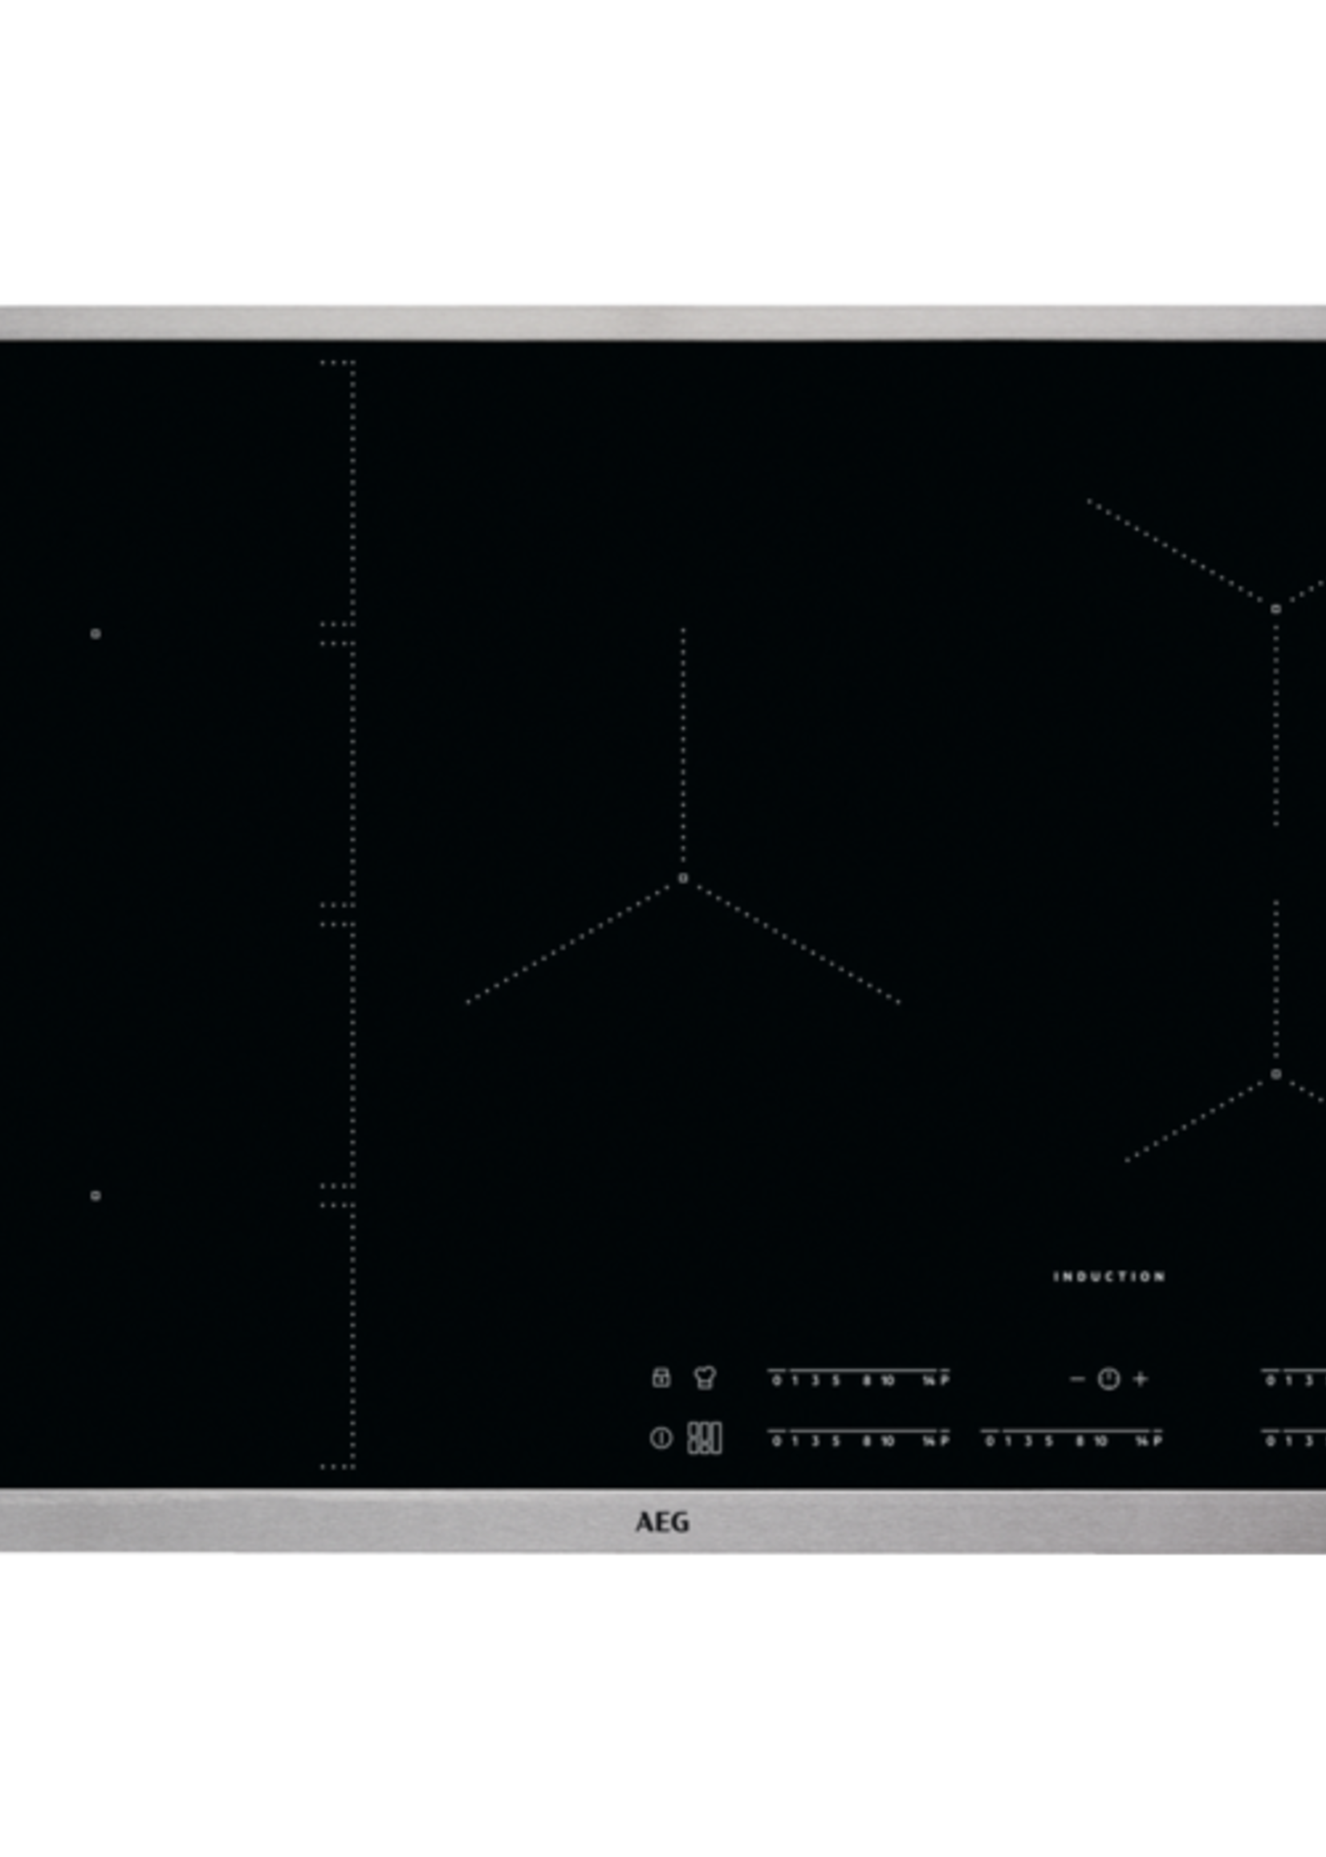Select level 10 on slider beside chef hat

(x=888, y=1380)
